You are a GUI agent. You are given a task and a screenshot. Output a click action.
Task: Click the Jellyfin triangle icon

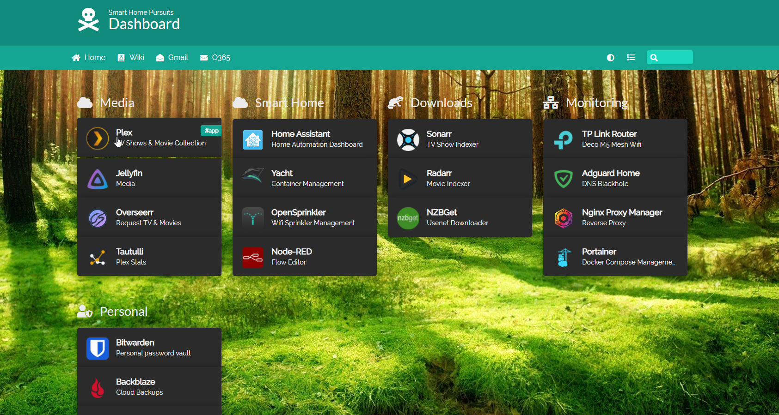coord(98,179)
